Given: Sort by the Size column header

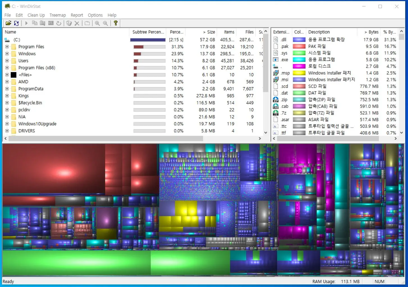Looking at the screenshot, I should [201, 32].
